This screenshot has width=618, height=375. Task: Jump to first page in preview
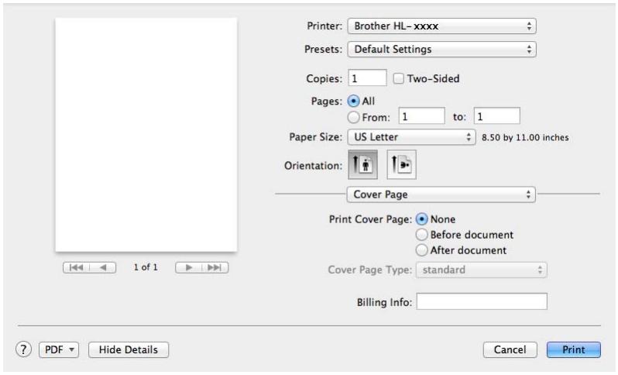pos(76,268)
